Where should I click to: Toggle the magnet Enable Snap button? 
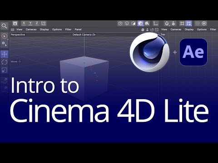(x=167, y=24)
